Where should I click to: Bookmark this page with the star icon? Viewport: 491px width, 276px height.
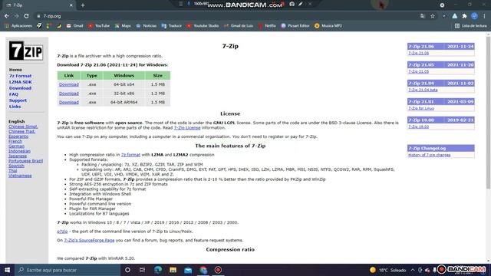(433, 16)
